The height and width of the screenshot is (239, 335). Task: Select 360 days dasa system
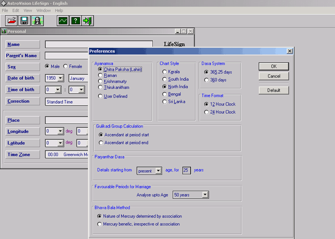point(215,80)
